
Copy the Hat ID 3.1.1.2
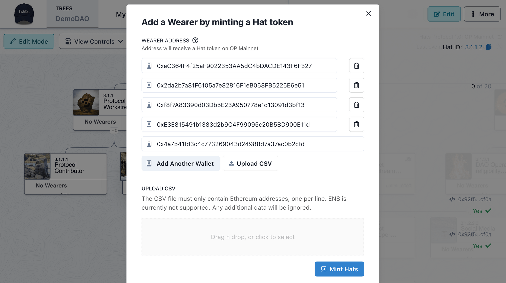488,47
